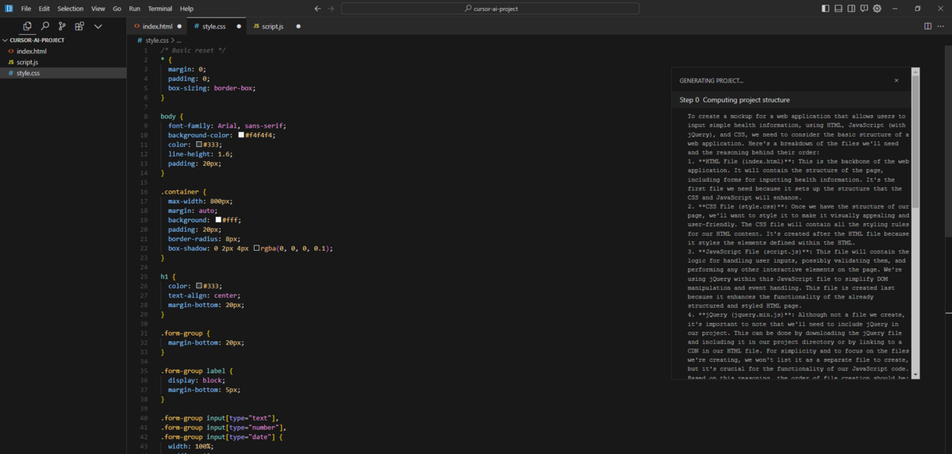Click style.css file icon in explorer
The width and height of the screenshot is (952, 454).
[x=10, y=73]
